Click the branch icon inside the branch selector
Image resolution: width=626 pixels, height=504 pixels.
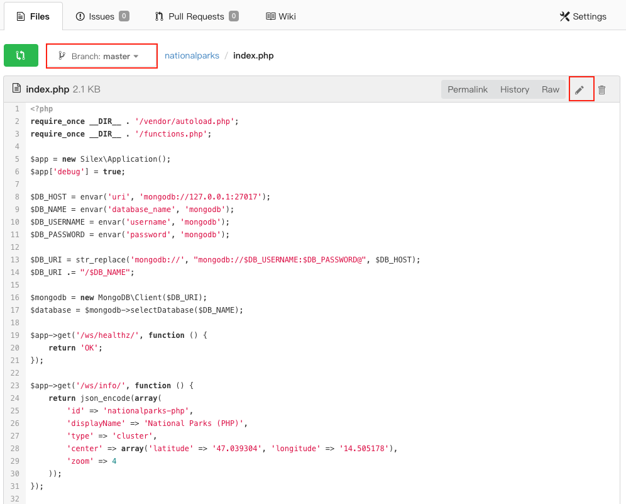tap(61, 55)
